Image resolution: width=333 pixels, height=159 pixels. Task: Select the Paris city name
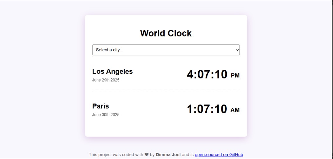[x=101, y=106]
